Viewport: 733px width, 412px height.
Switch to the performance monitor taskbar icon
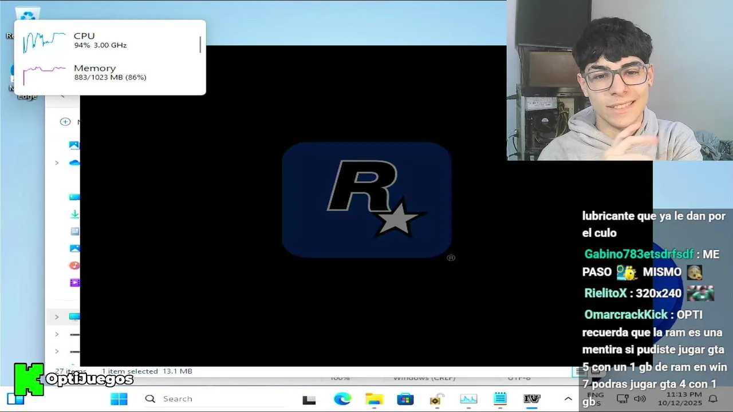click(468, 399)
